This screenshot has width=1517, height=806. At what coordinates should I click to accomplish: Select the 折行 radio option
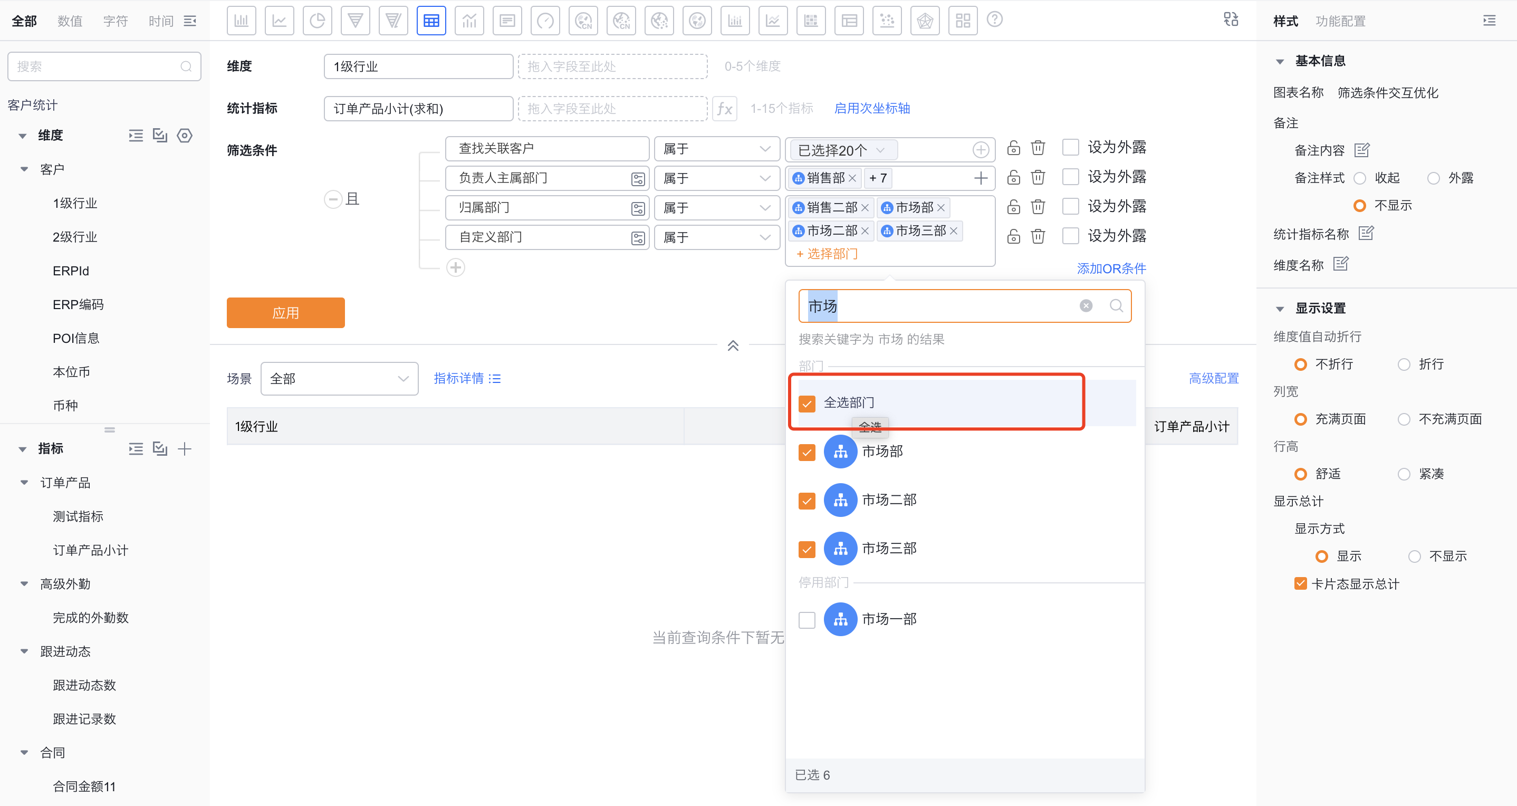(1404, 364)
